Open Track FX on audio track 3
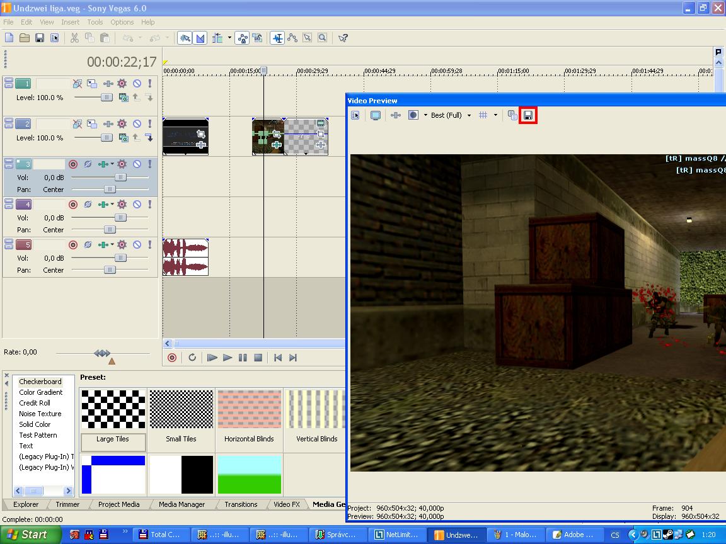The height and width of the screenshot is (544, 726). point(103,164)
